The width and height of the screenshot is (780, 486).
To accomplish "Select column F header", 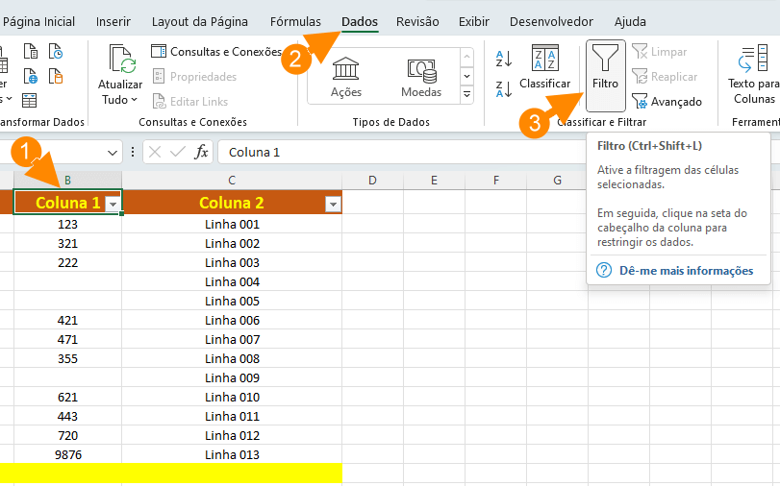I will coord(496,181).
